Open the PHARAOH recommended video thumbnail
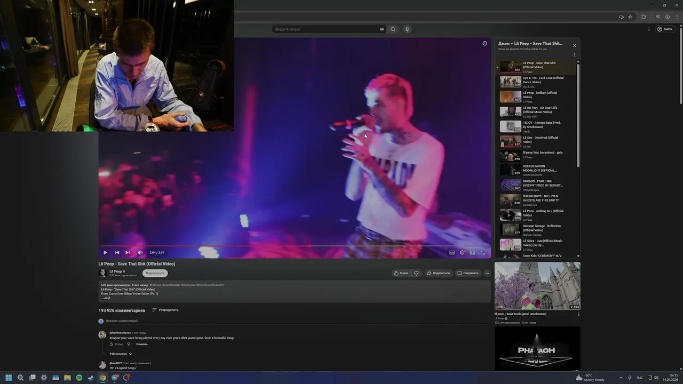Screen dimensions: 683x384 pos(537,348)
